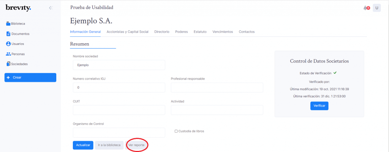The width and height of the screenshot is (389, 152).
Task: Open Sociedades from sidebar label
Action: point(19,64)
